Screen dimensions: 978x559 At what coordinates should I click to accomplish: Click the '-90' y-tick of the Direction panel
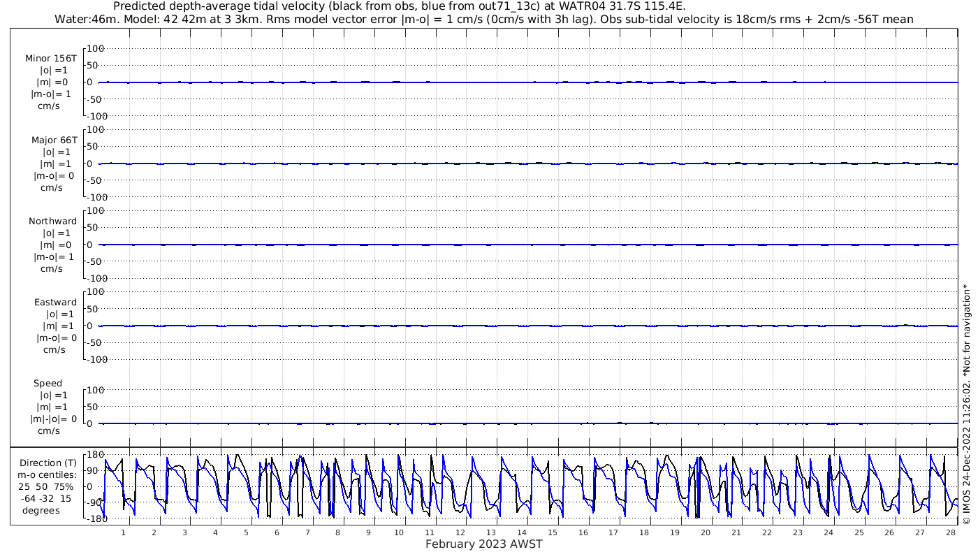coord(96,502)
